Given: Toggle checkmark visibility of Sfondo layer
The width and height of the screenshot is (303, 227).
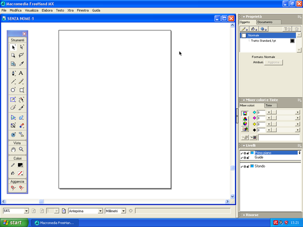Looking at the screenshot, I should (242, 166).
